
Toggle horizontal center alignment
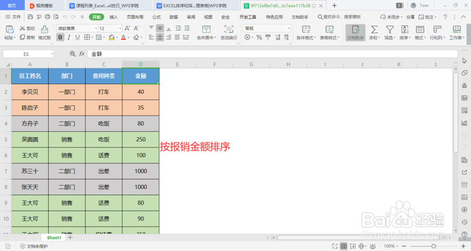pyautogui.click(x=160, y=37)
